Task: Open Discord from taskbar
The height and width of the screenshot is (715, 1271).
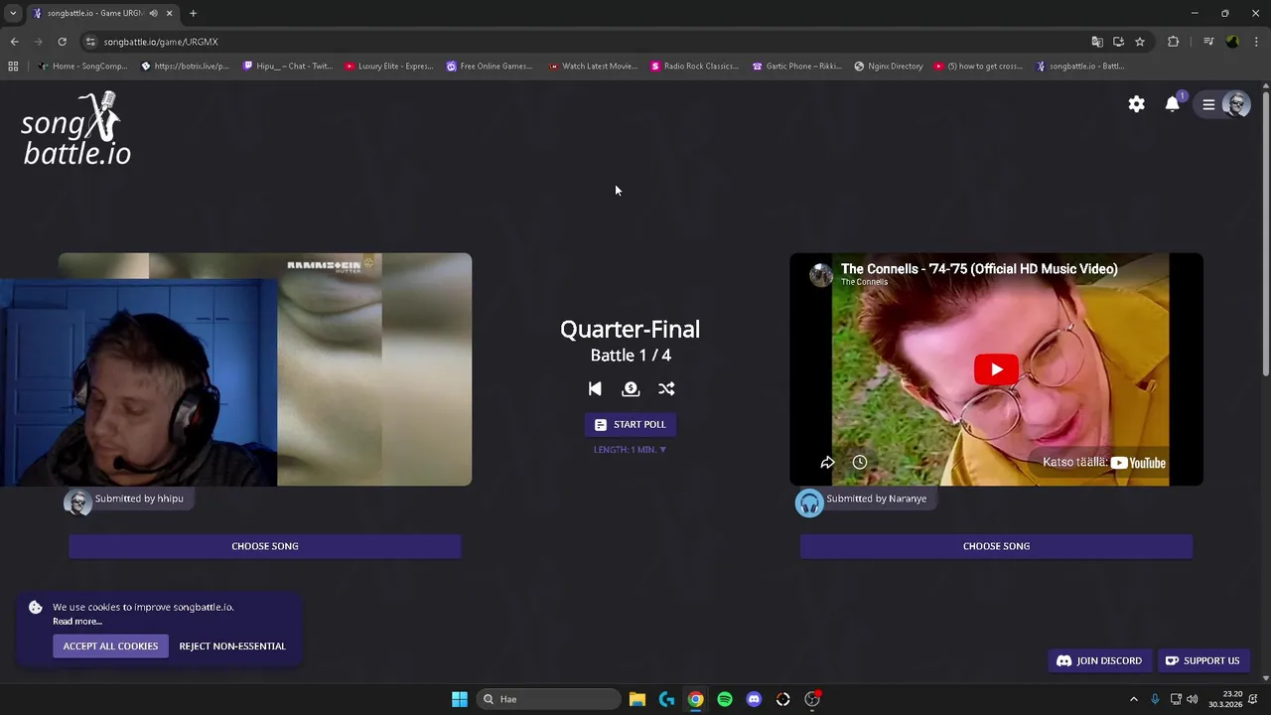Action: tap(754, 699)
